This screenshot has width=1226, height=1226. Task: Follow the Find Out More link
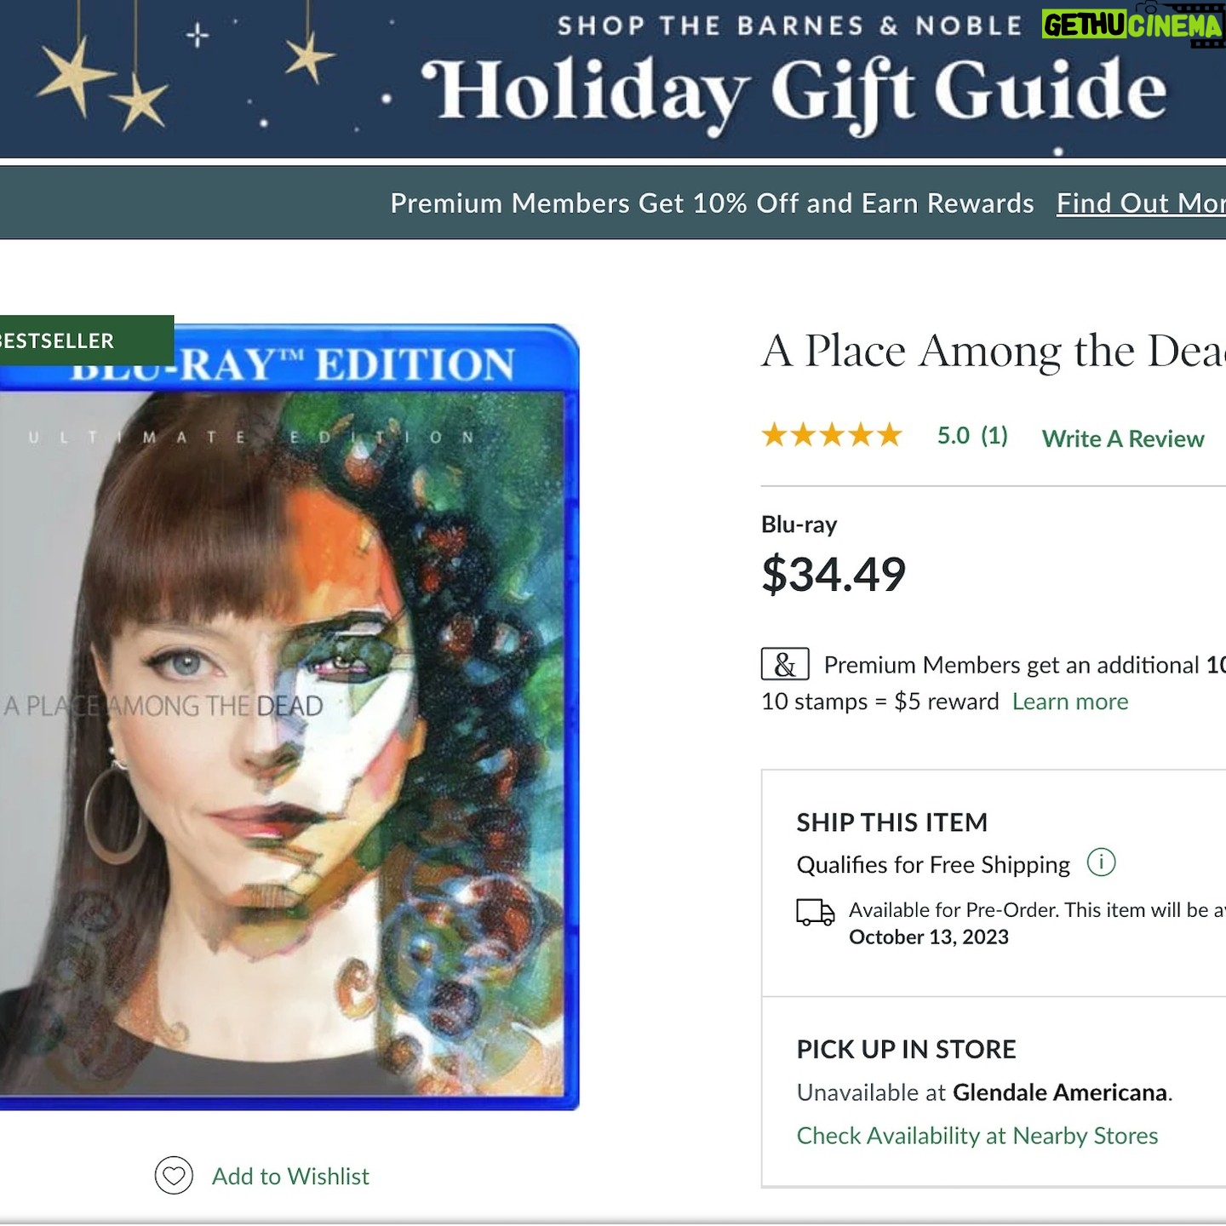tap(1140, 203)
